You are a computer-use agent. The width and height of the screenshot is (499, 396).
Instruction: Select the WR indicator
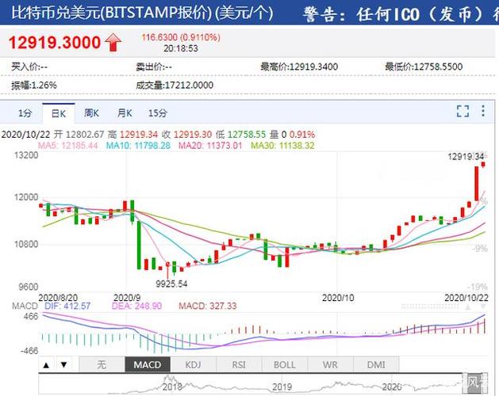[x=329, y=365]
